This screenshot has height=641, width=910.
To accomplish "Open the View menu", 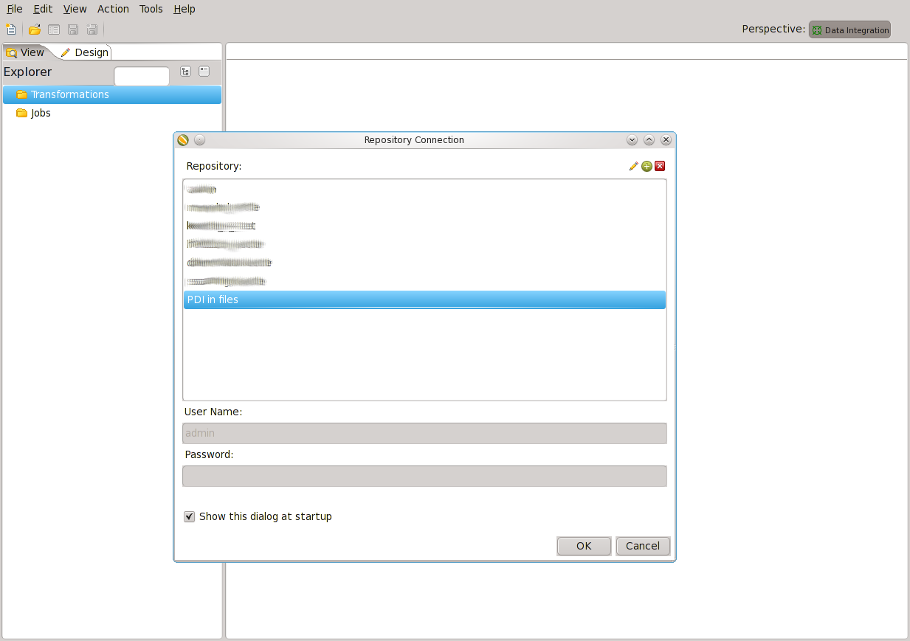I will (75, 9).
